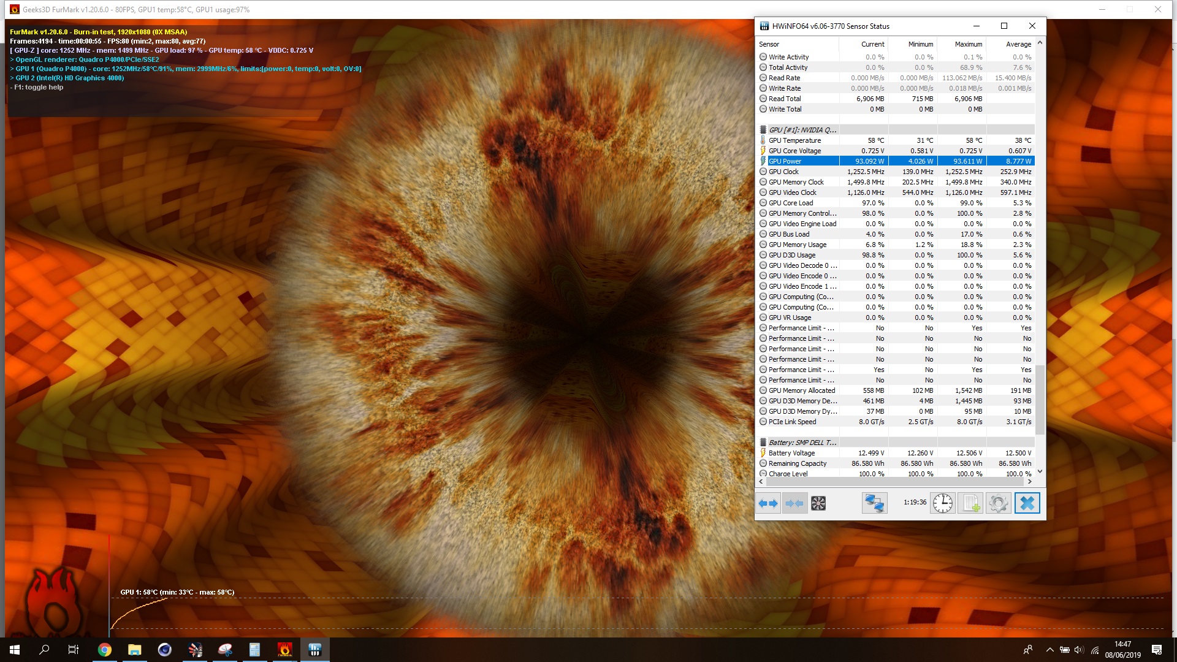Start logging with the sheet-plus icon
This screenshot has width=1177, height=662.
pos(970,503)
